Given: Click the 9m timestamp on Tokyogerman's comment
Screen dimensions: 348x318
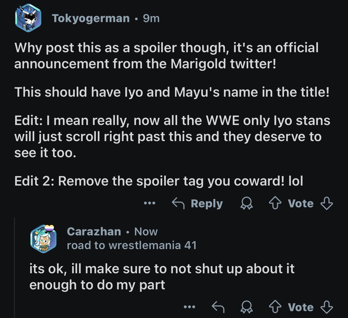Looking at the screenshot, I should (x=151, y=18).
